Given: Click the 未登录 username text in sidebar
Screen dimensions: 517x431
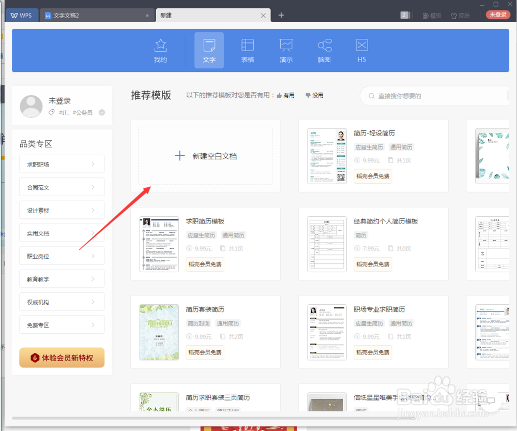Looking at the screenshot, I should tap(59, 101).
